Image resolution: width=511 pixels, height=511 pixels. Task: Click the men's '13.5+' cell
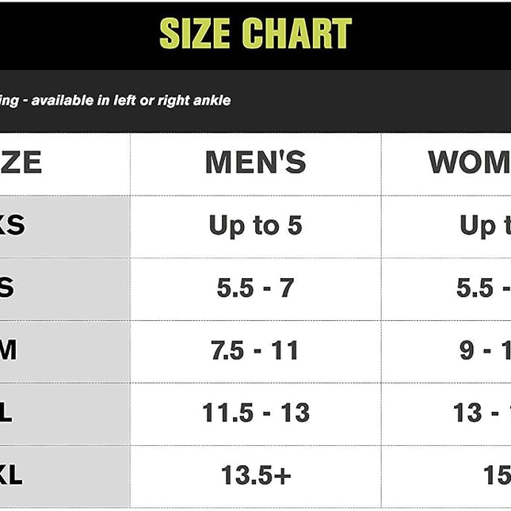click(x=256, y=475)
